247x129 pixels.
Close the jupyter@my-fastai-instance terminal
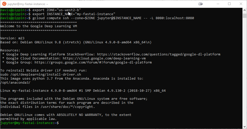[x=241, y=4]
